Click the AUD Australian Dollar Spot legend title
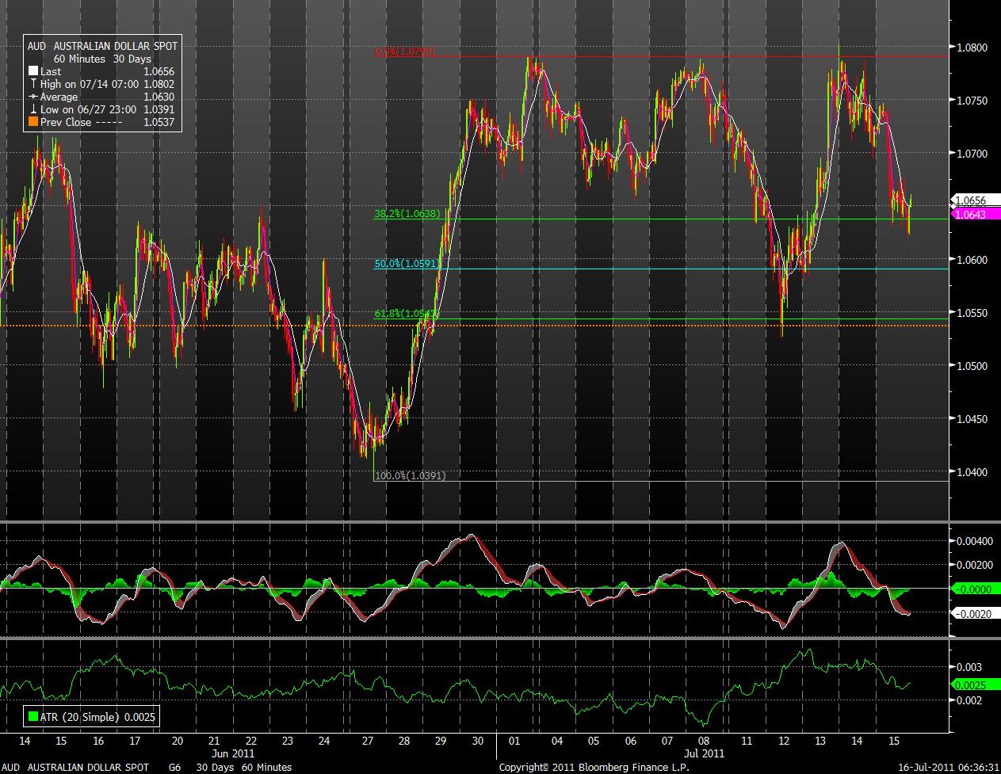 (102, 47)
